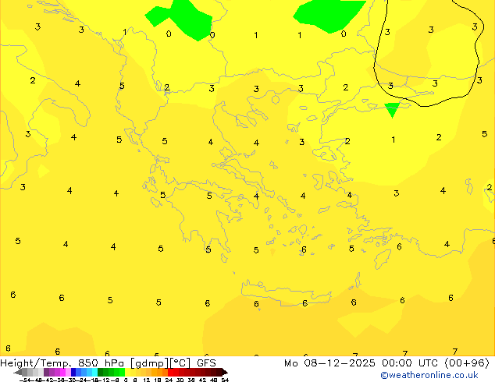The height and width of the screenshot is (382, 495).
Task: Click the small green triangle on the map
Action: coord(392,109)
